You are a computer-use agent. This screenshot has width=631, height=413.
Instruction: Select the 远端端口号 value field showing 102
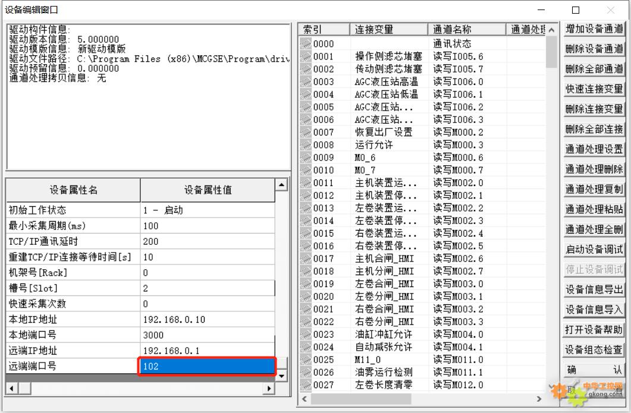point(208,367)
